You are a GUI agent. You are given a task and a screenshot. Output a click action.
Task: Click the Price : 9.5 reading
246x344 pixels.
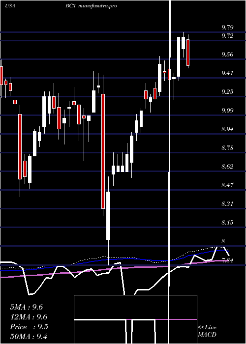(x=29, y=327)
